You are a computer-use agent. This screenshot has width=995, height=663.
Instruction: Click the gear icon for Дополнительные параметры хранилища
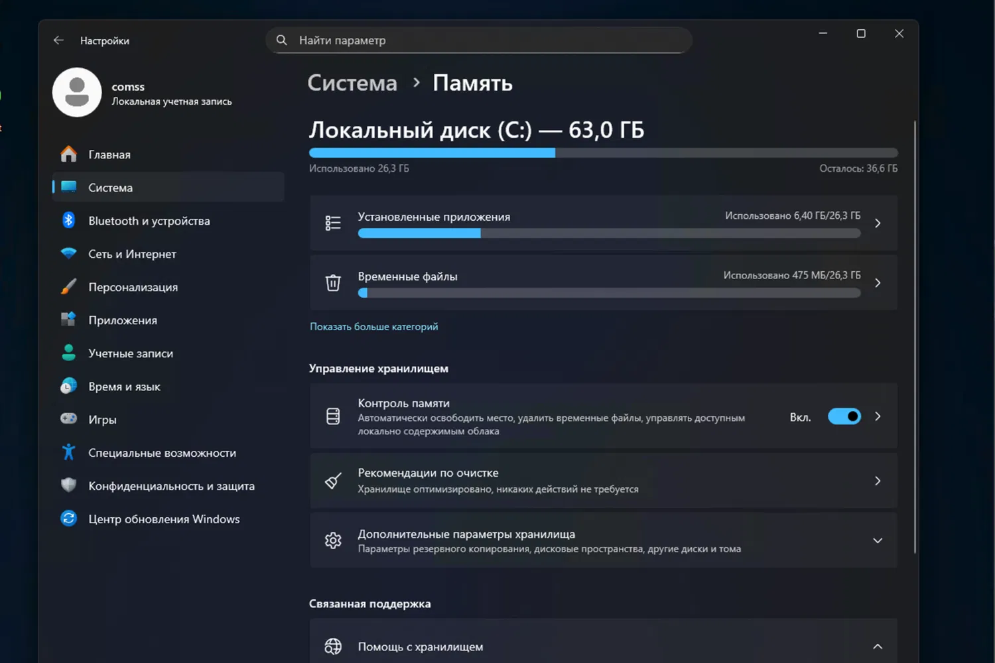[333, 540]
